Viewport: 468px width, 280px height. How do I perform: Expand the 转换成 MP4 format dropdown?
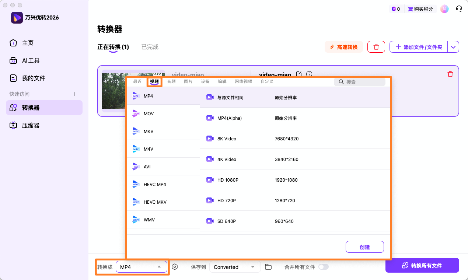(x=142, y=266)
